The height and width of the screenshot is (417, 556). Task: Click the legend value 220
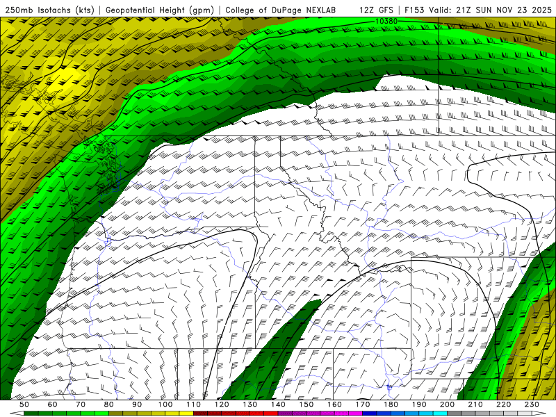pos(503,404)
